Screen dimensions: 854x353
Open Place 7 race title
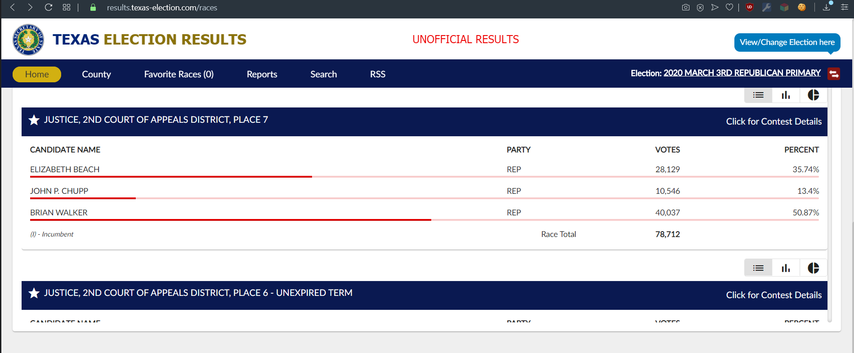tap(156, 120)
